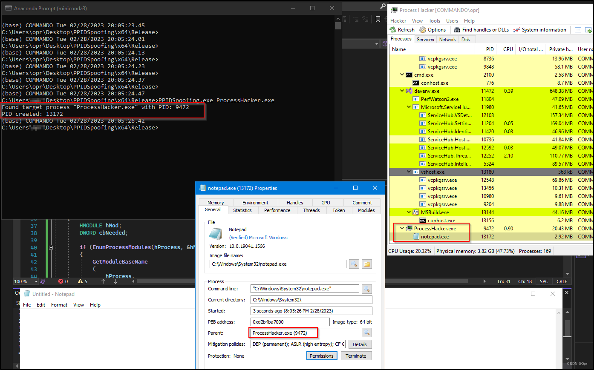Click the cmd.exe console icon in process list
Image resolution: width=594 pixels, height=370 pixels.
(x=409, y=75)
